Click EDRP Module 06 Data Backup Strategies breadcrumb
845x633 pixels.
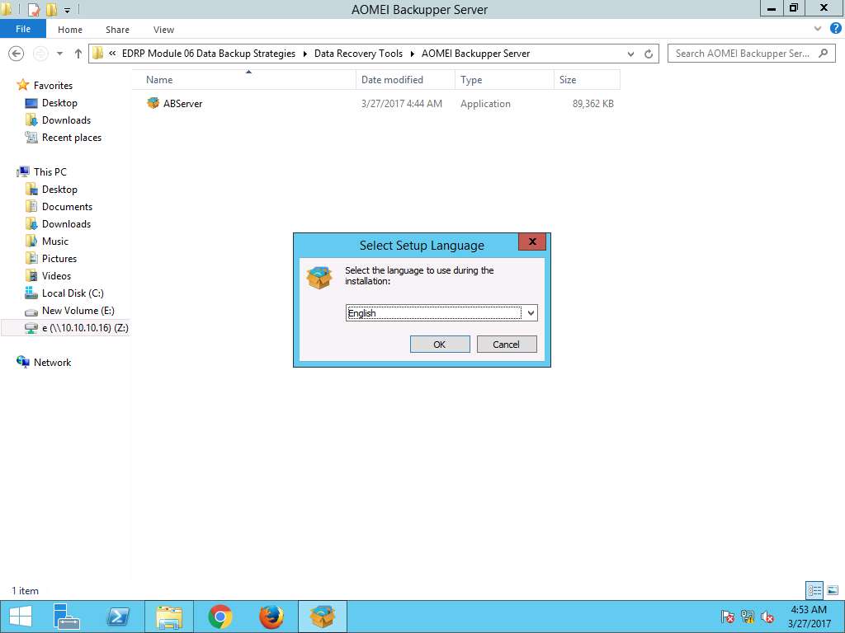coord(209,54)
